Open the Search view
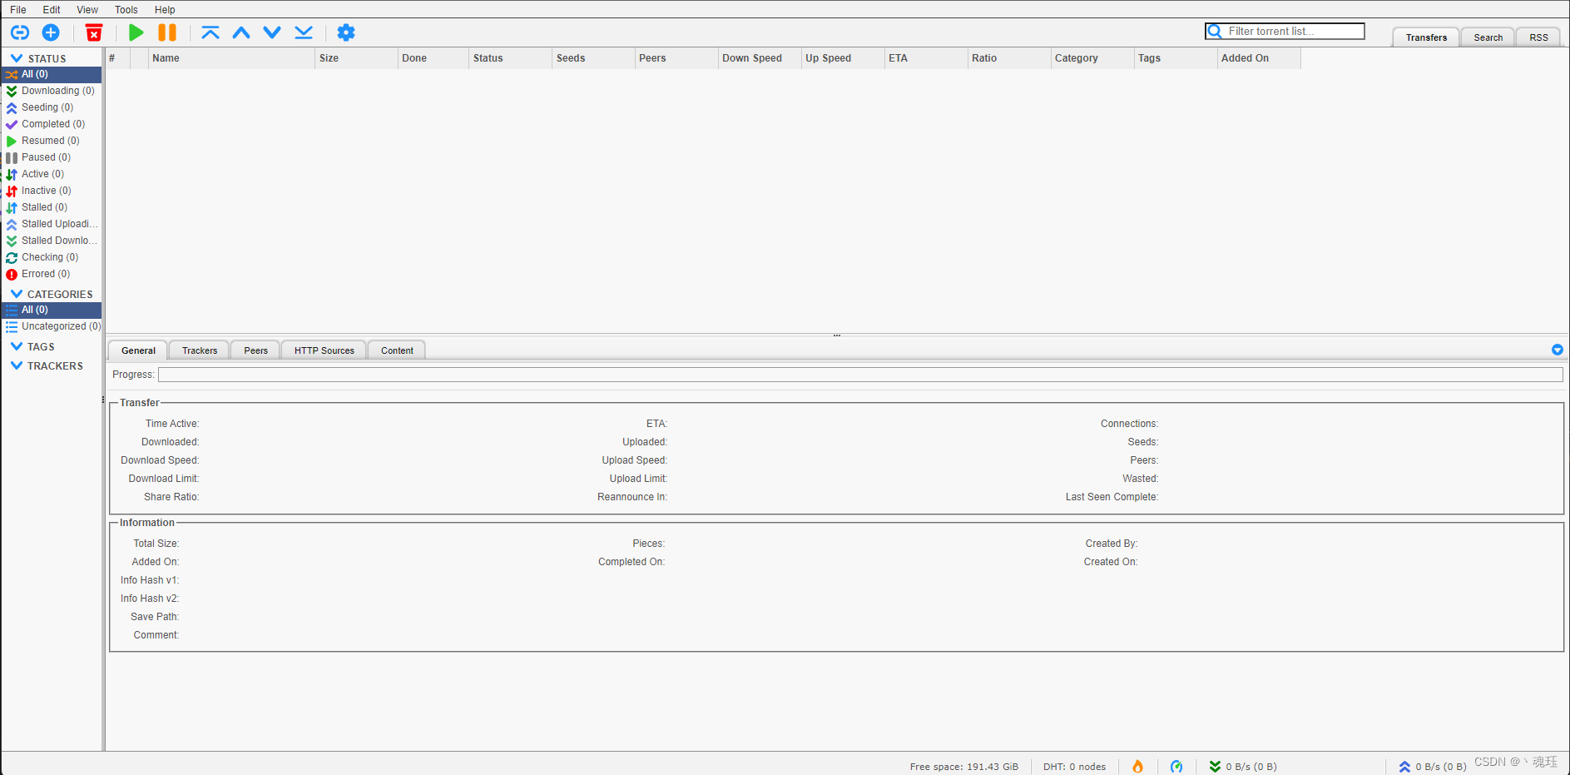The height and width of the screenshot is (775, 1570). (1487, 37)
